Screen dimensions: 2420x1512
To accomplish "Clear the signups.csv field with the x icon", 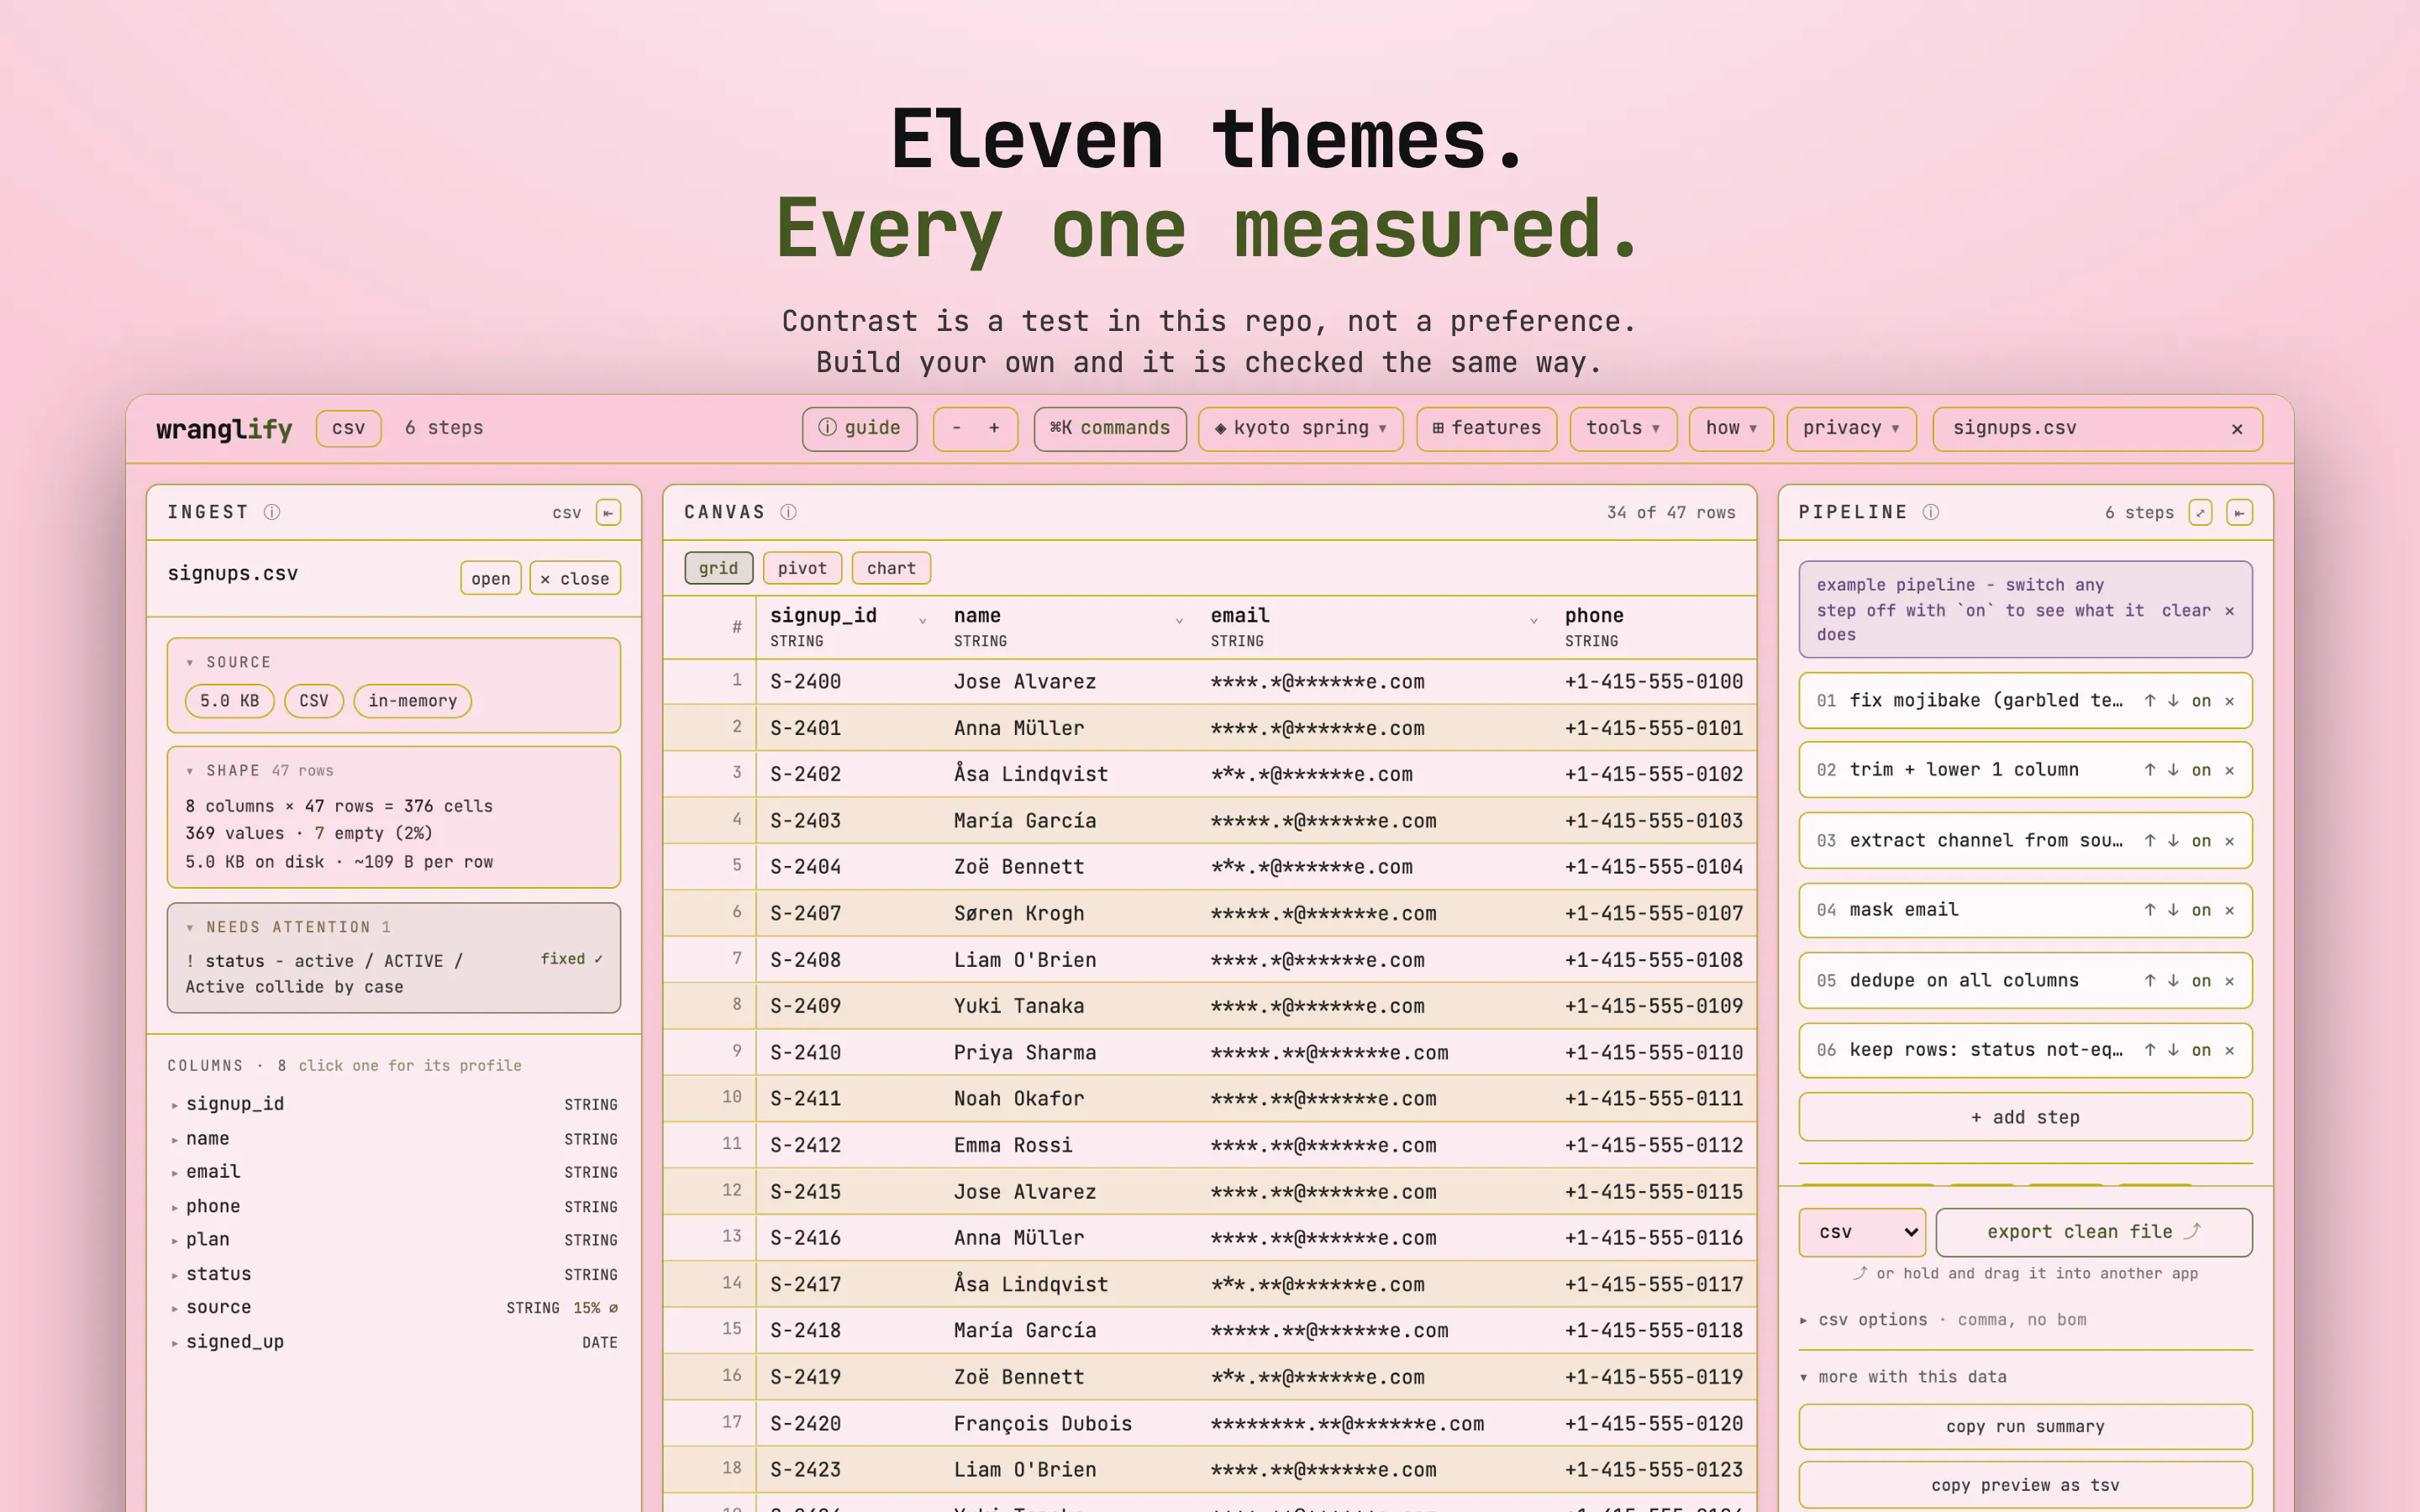I will coord(2237,429).
